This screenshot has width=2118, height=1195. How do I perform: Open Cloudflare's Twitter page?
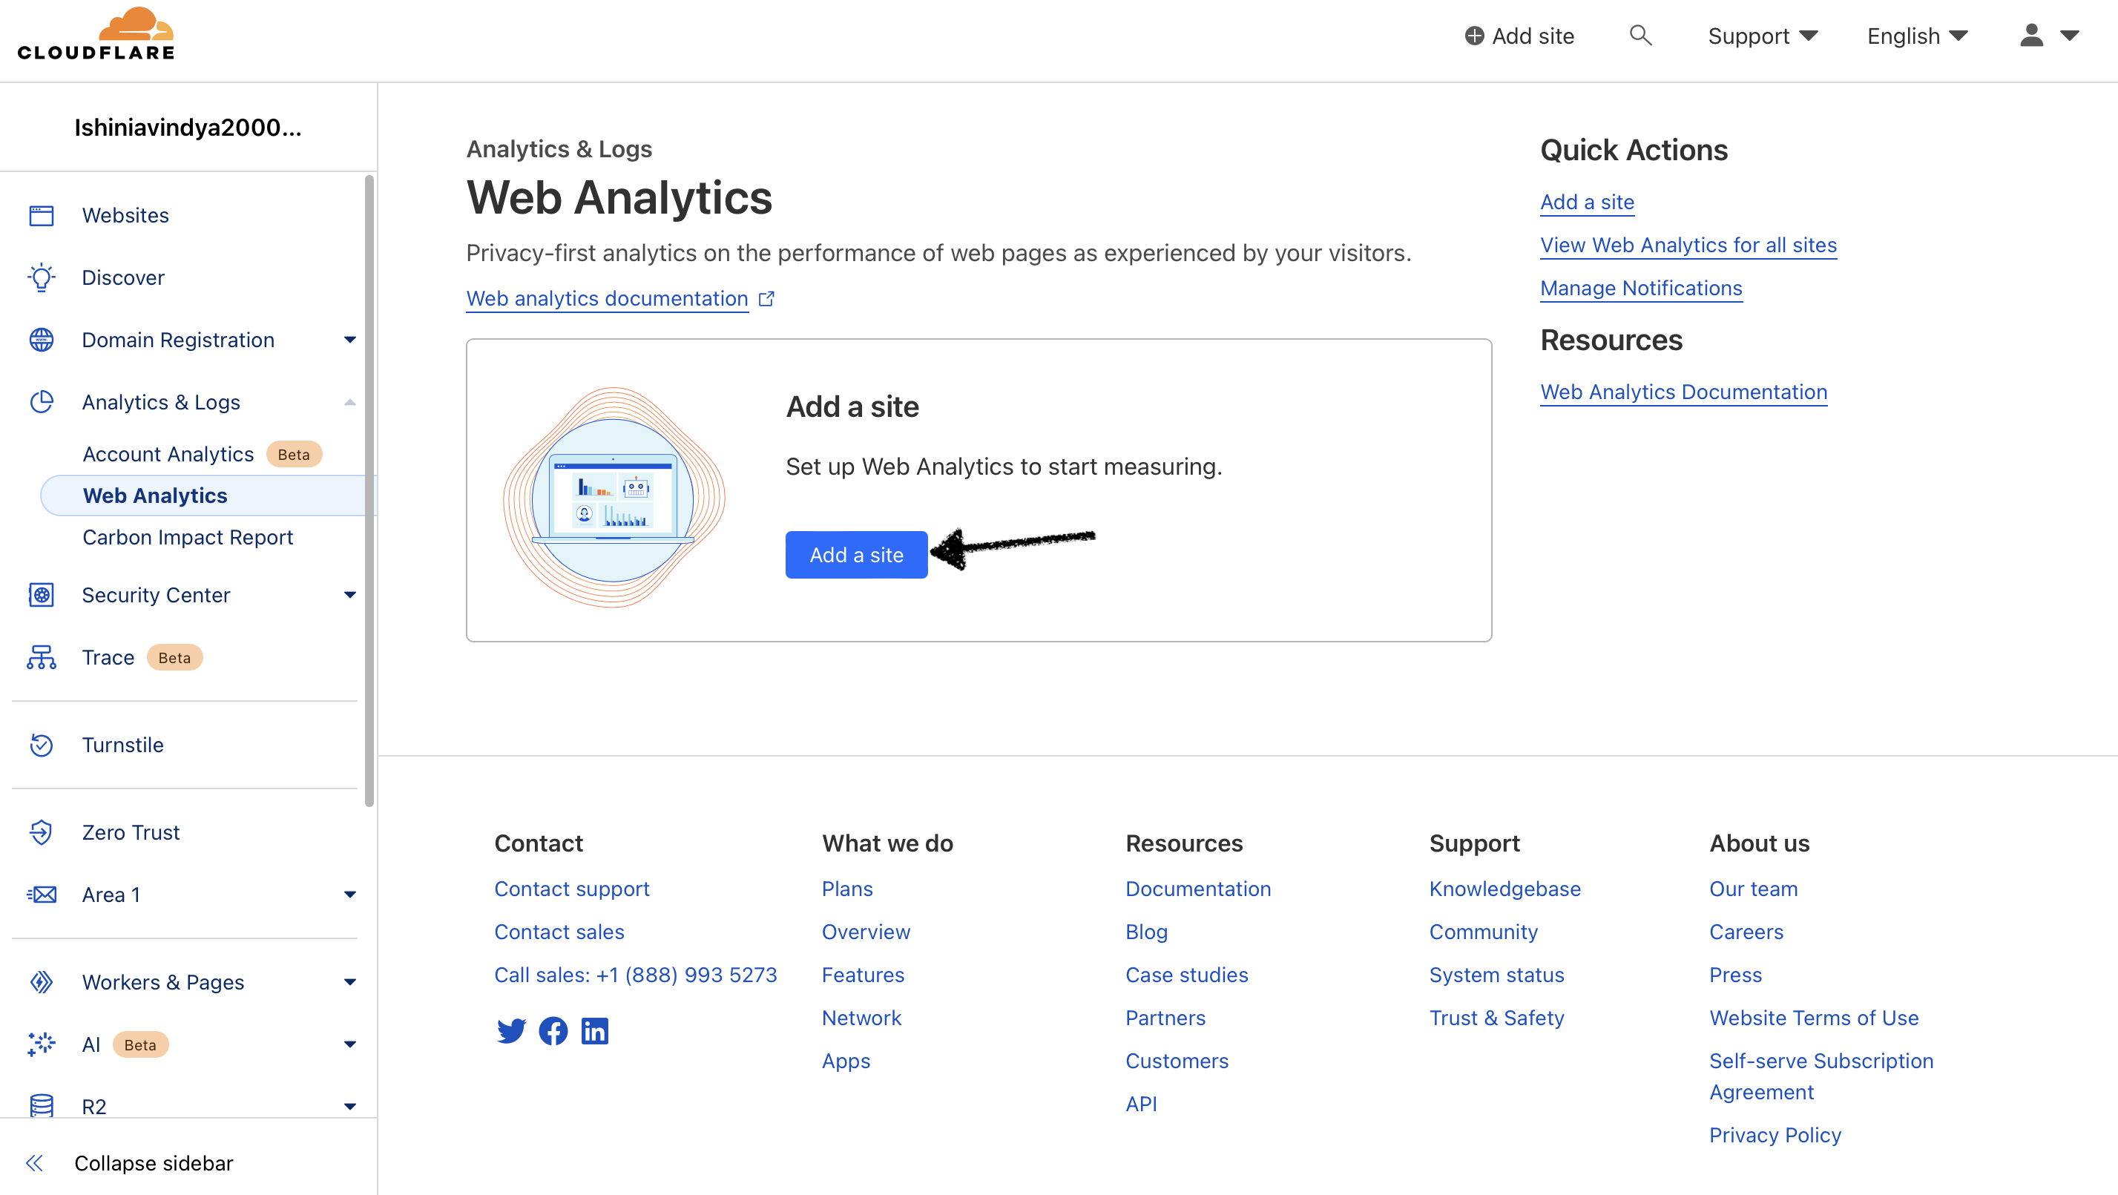coord(511,1030)
